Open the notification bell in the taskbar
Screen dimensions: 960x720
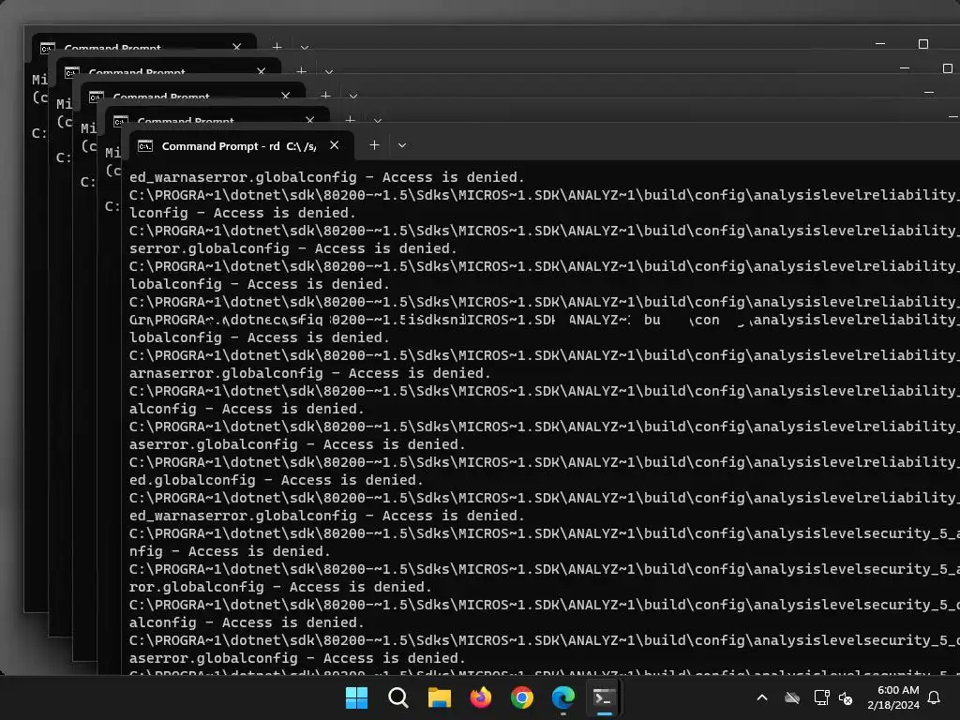pos(935,697)
